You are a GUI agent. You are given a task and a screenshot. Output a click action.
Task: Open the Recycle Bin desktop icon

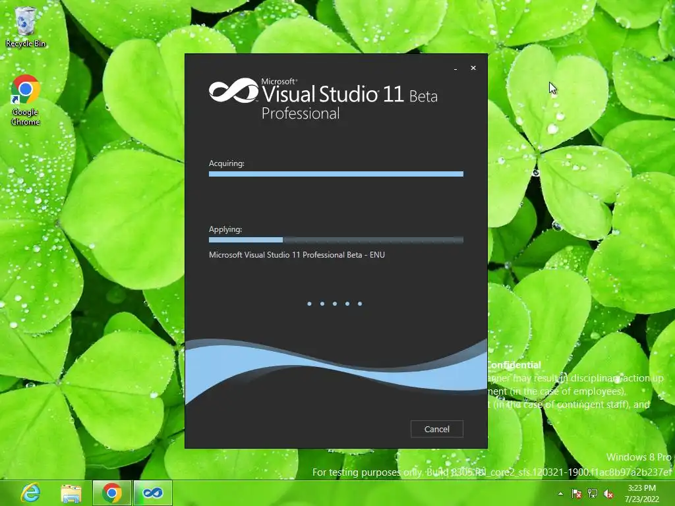pos(26,26)
